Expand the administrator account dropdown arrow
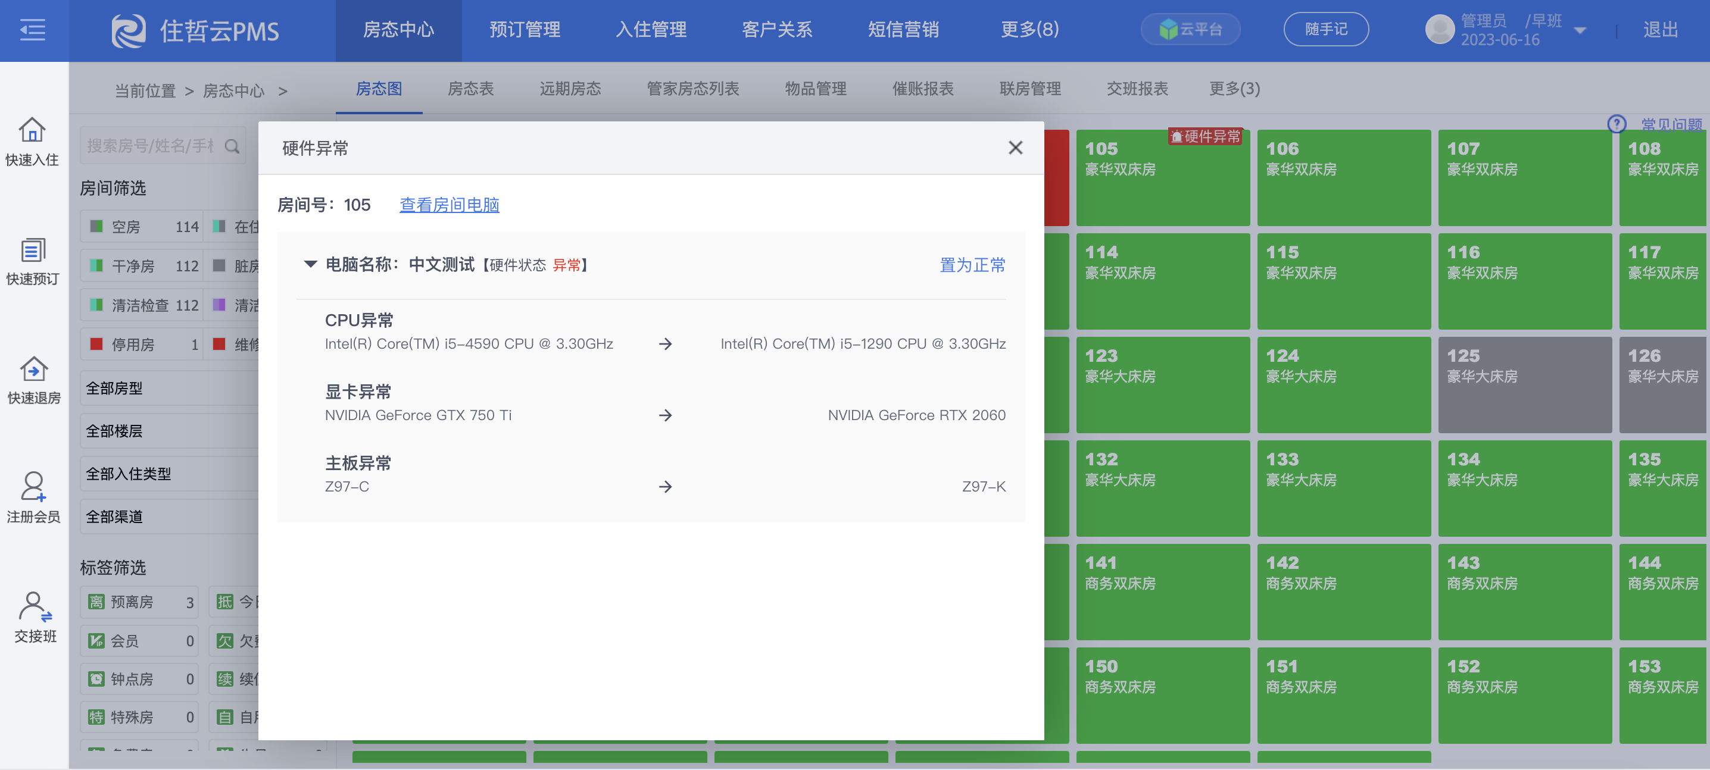Image resolution: width=1710 pixels, height=770 pixels. point(1581,30)
